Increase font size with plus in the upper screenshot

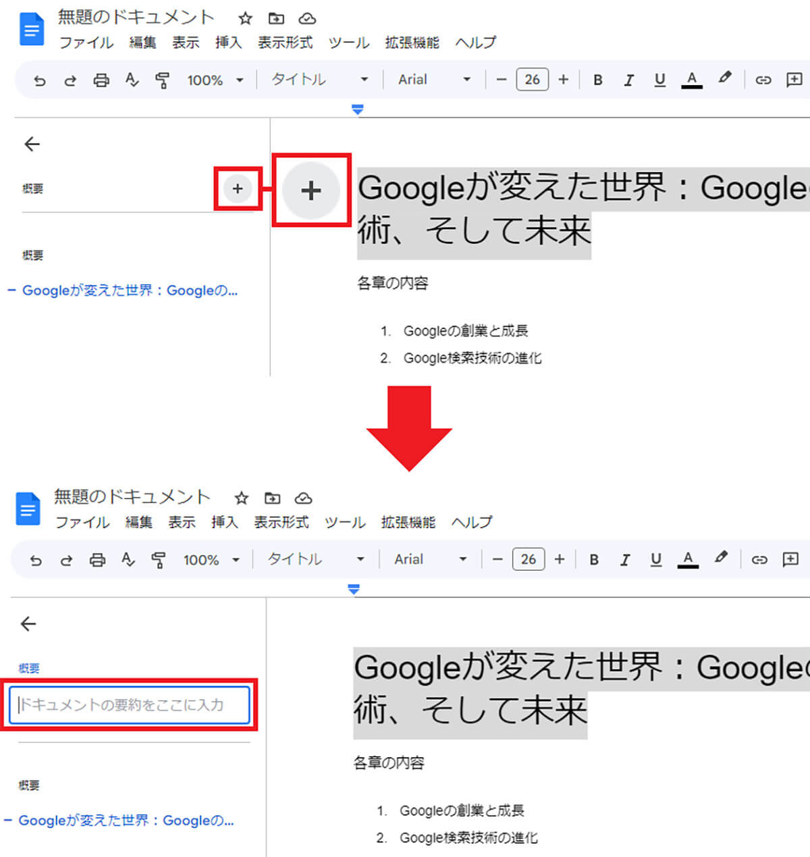[x=563, y=80]
